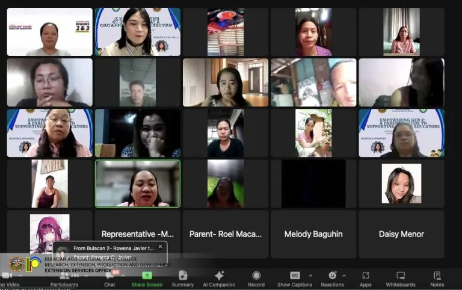This screenshot has height=290, width=462.
Task: Click the Bulacan Agricultural State College seal
Action: pos(16,264)
